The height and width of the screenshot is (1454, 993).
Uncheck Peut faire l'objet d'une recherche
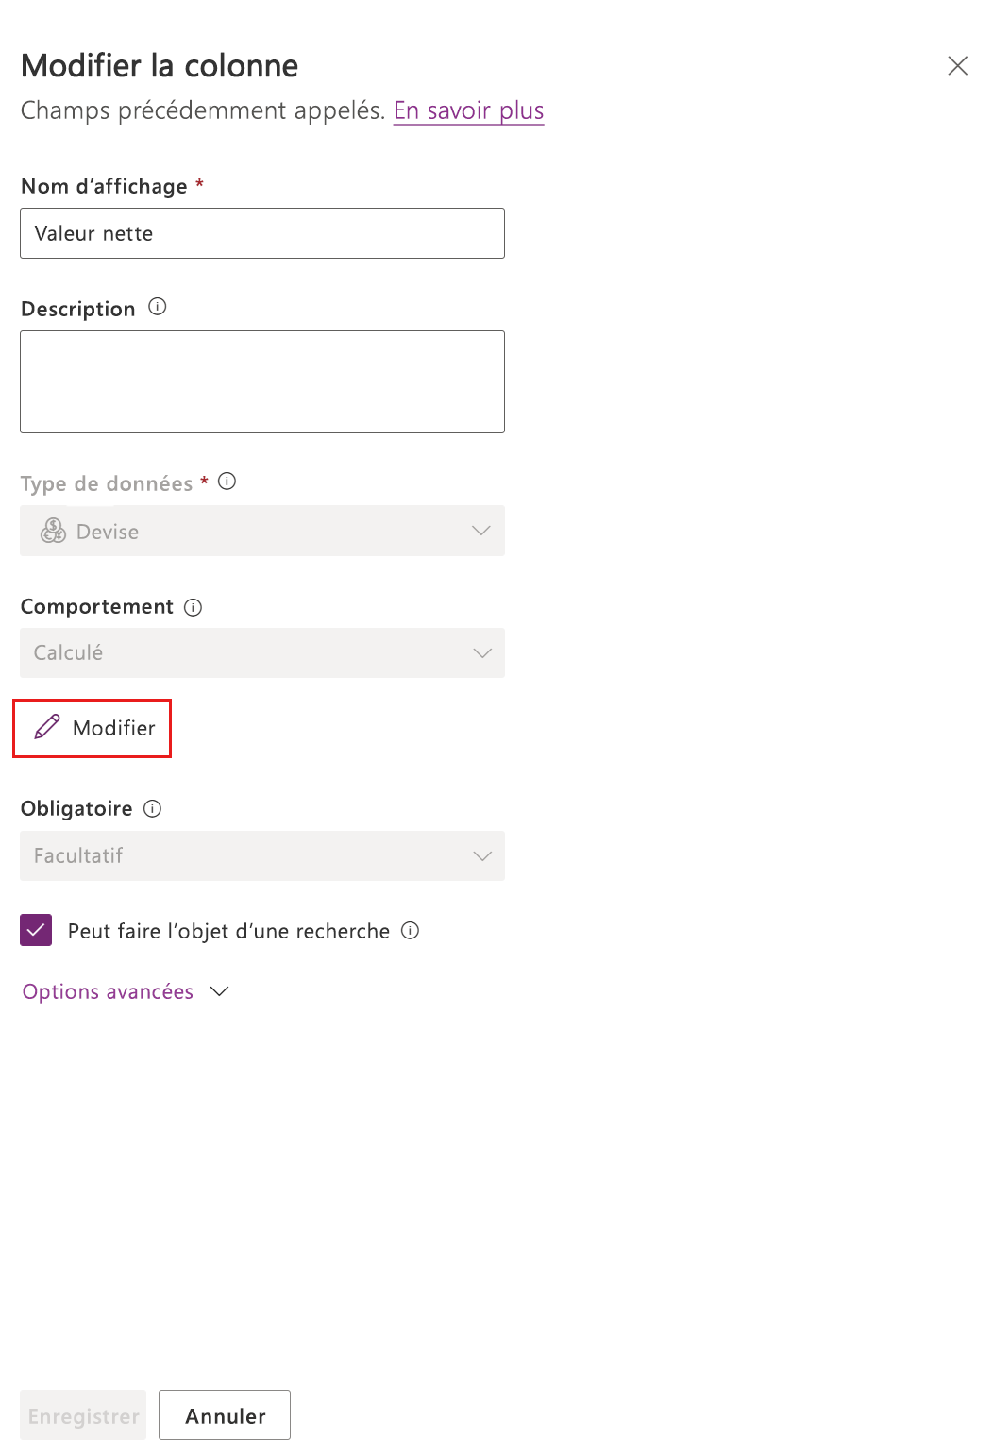35,931
